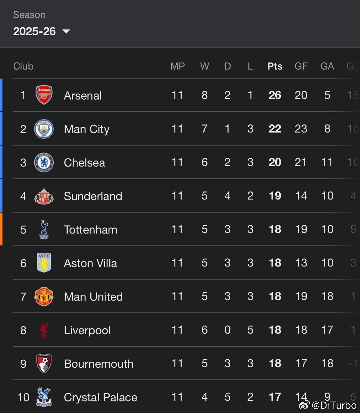Select the GF column header

pyautogui.click(x=301, y=66)
